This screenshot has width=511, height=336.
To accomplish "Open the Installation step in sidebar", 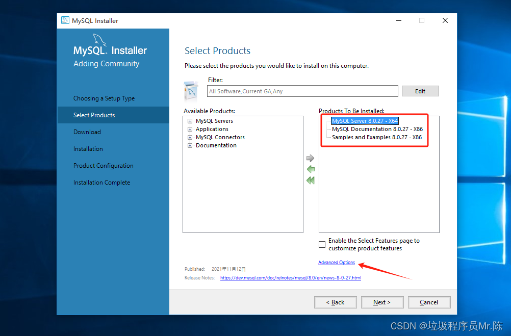I will pos(88,149).
